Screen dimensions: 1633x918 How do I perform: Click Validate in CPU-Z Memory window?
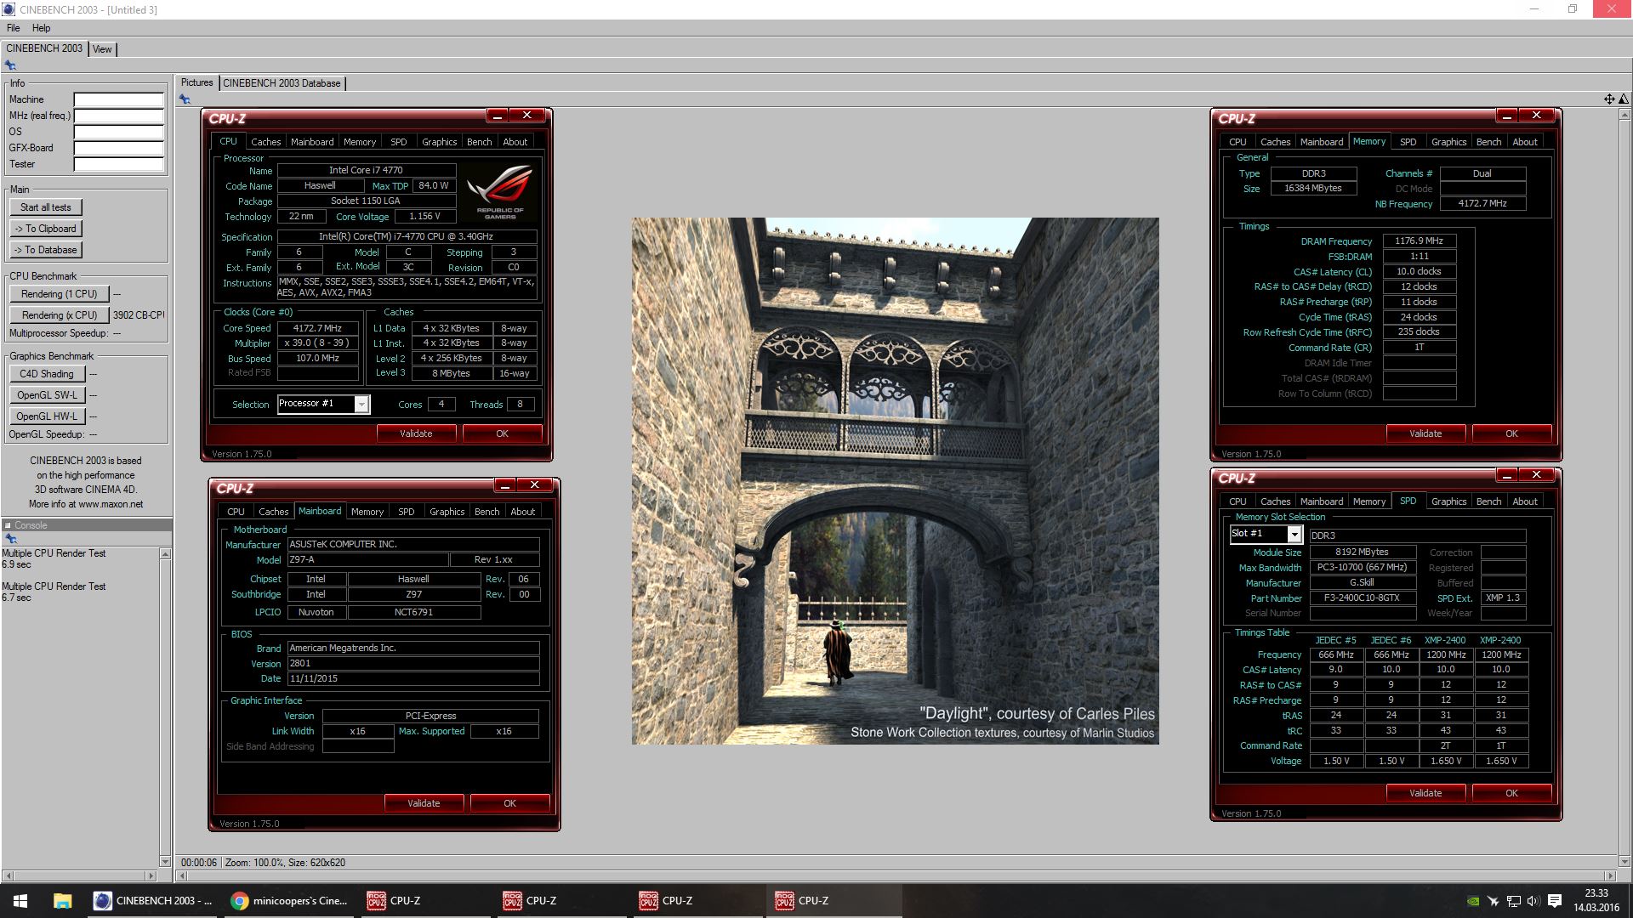pos(1425,433)
